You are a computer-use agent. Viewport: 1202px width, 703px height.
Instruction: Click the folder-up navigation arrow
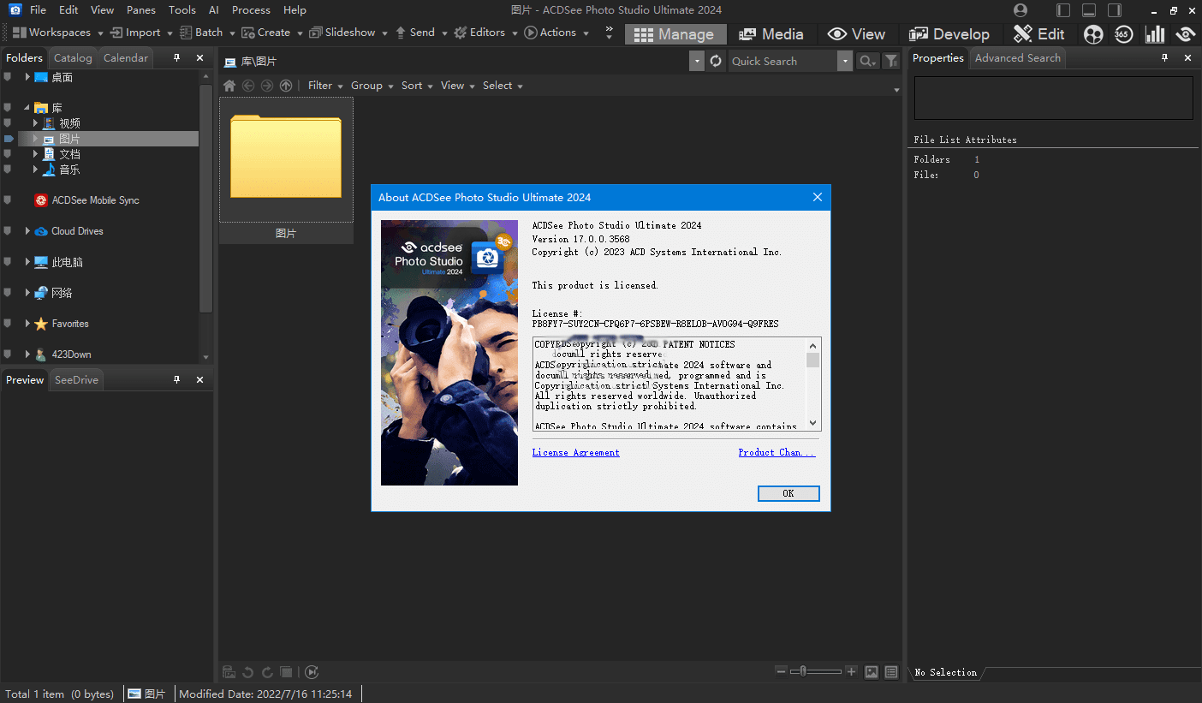[x=285, y=85]
